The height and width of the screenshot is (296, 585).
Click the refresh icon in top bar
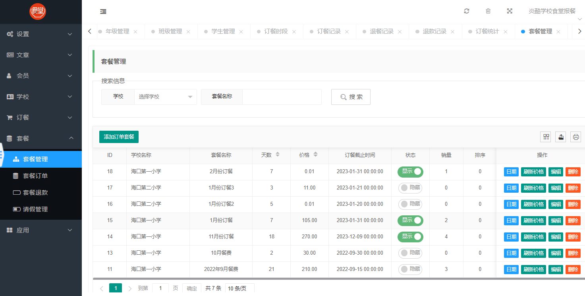coord(467,11)
